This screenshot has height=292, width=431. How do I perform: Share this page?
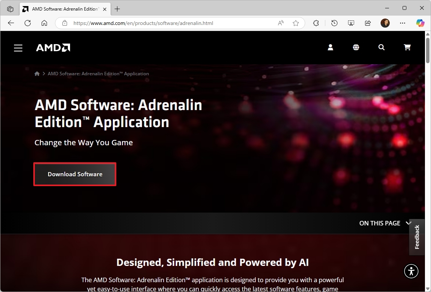click(368, 23)
